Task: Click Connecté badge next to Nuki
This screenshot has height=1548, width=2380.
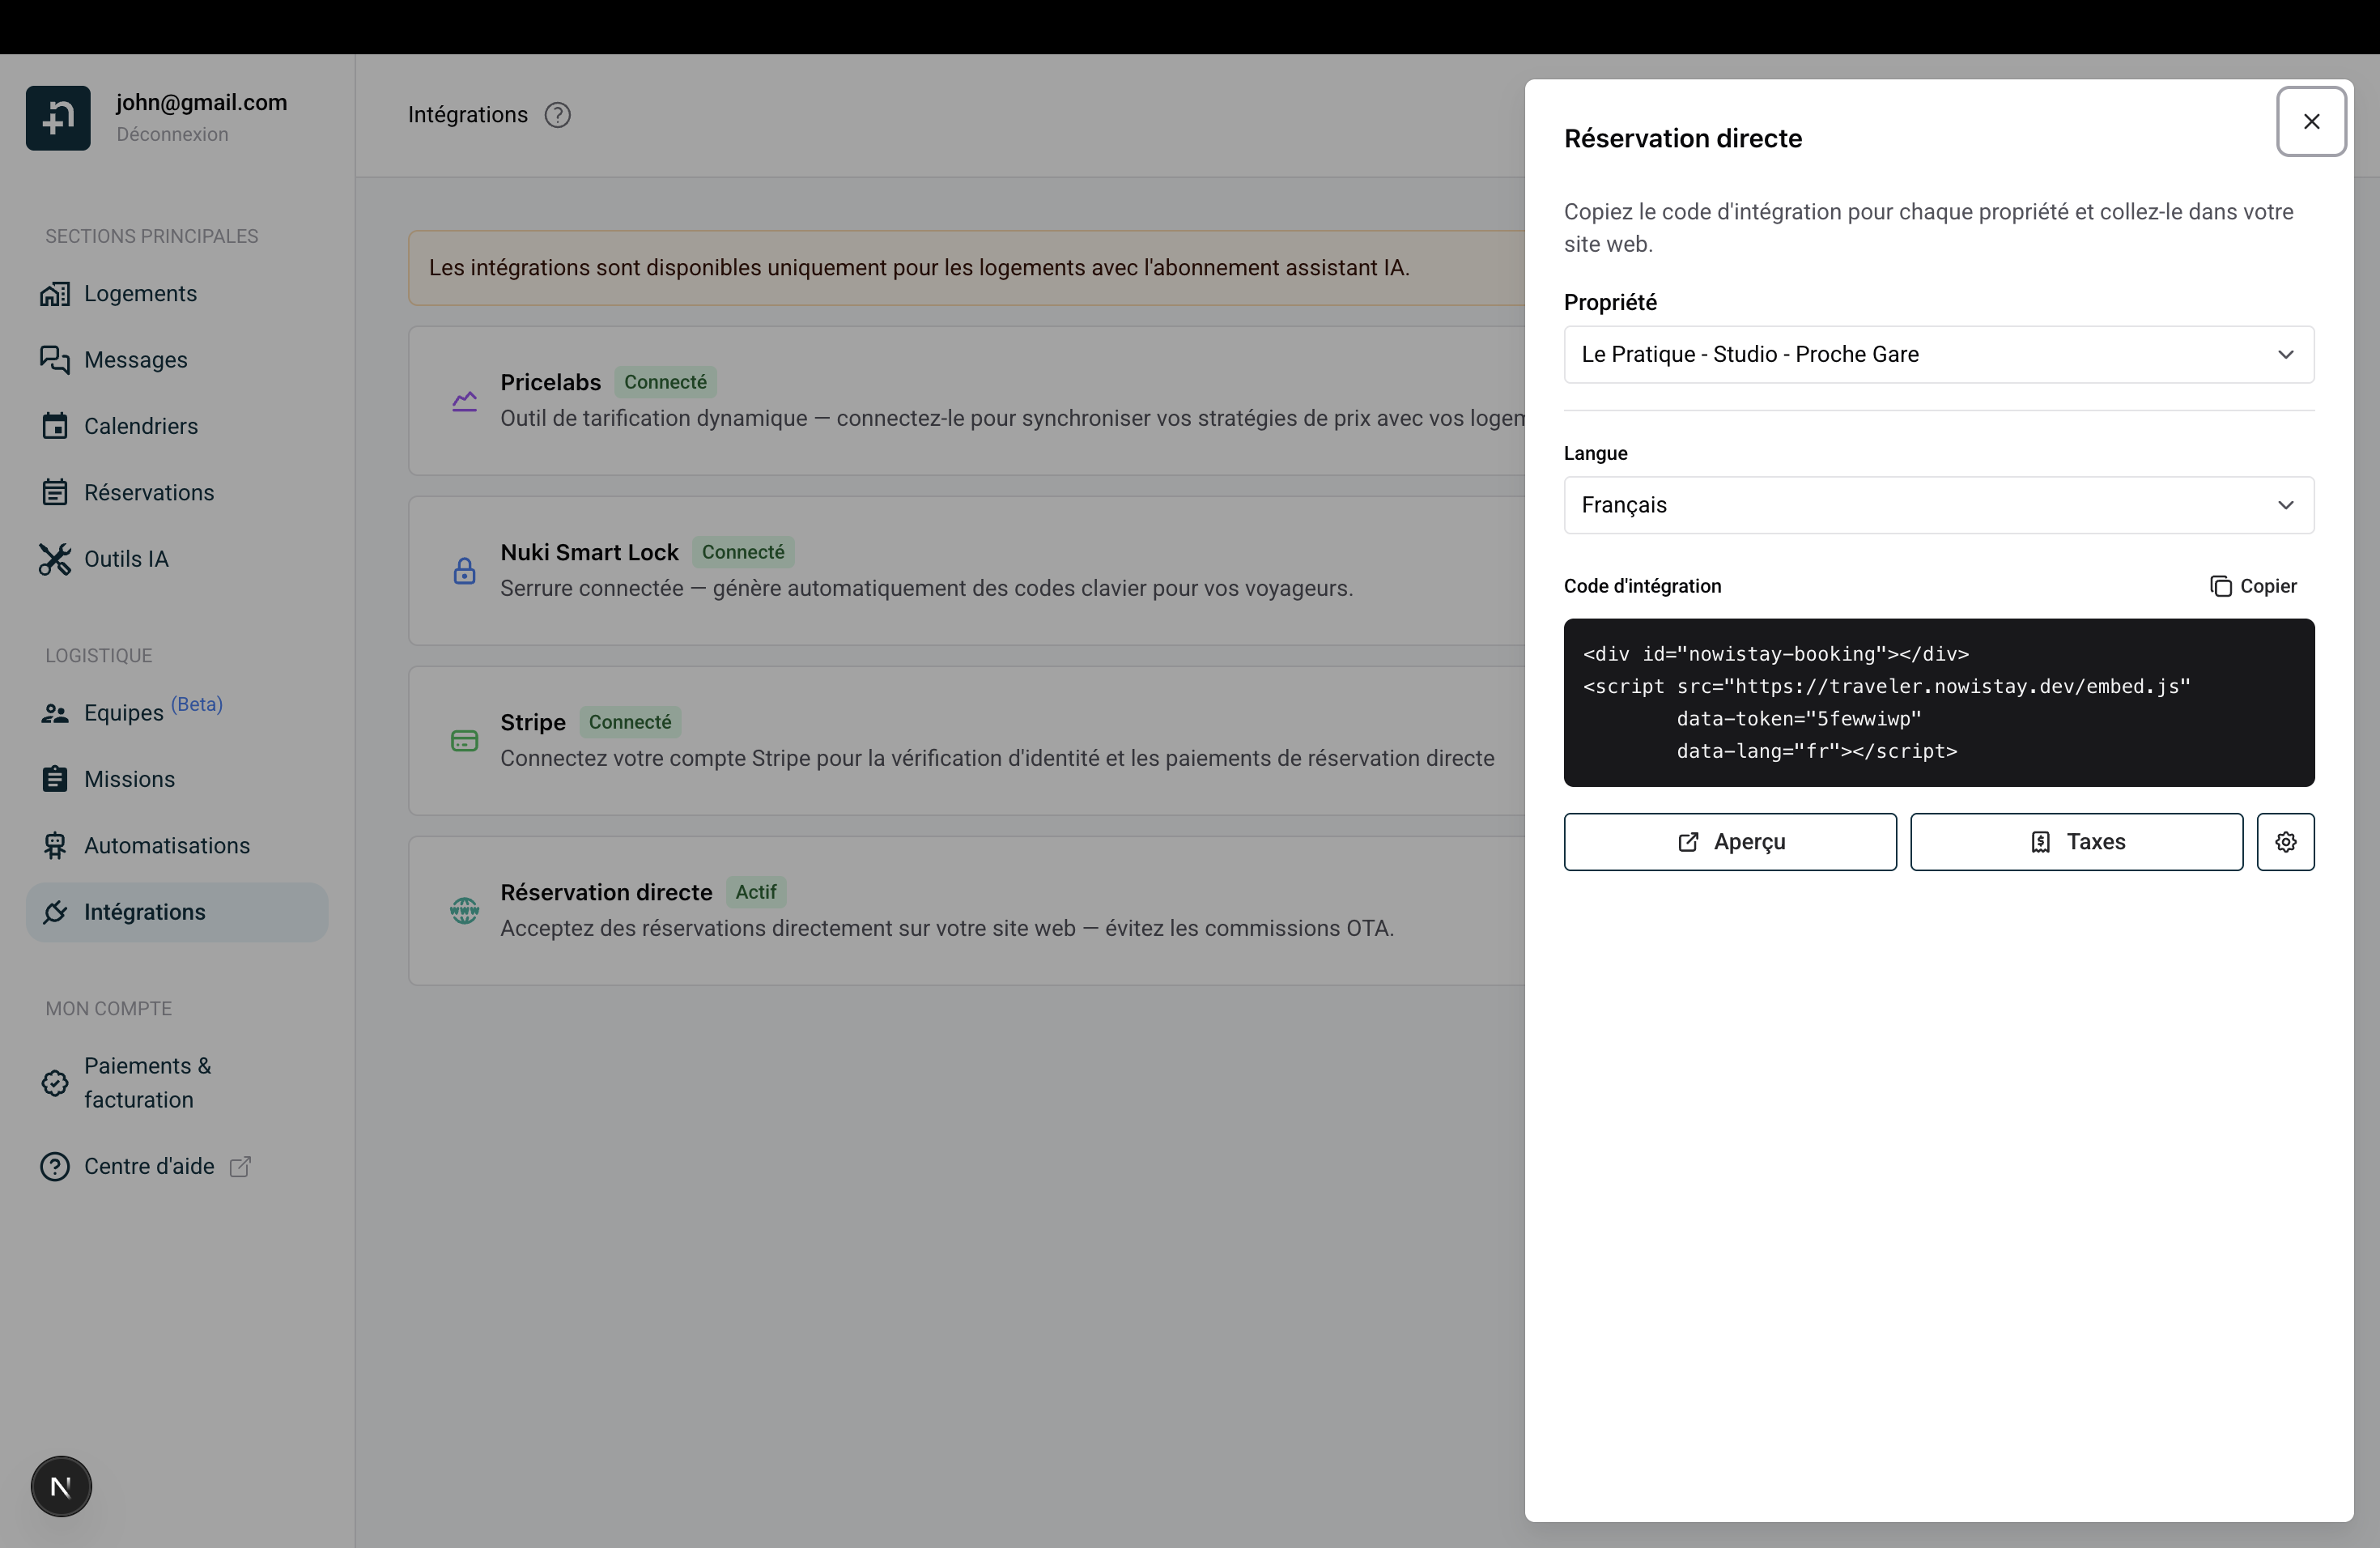Action: click(x=743, y=552)
